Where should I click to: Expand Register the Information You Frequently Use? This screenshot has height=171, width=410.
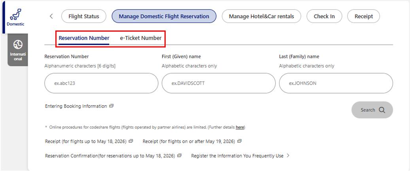(288, 156)
